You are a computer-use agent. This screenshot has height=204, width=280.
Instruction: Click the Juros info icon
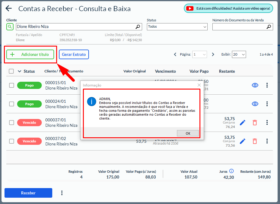click(x=231, y=171)
